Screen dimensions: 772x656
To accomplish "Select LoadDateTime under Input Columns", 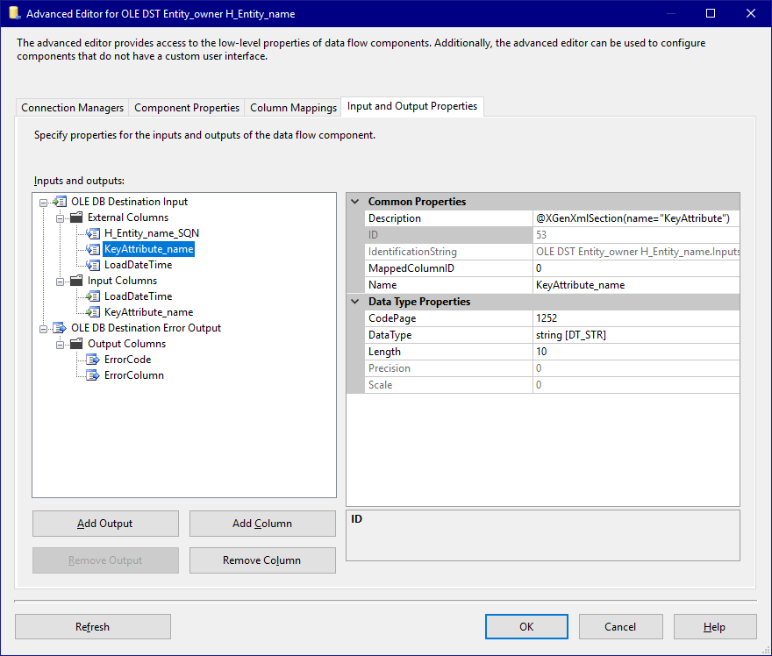I will click(x=139, y=296).
